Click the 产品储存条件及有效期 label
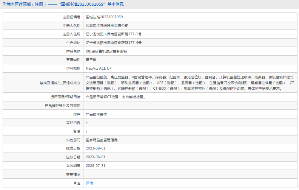Screen dimensions: 299x190 click(63, 106)
